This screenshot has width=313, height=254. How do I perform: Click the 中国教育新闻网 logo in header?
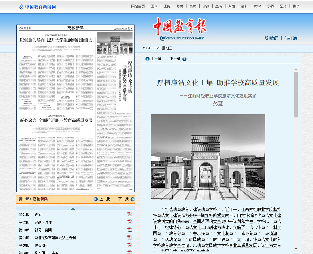[37, 7]
